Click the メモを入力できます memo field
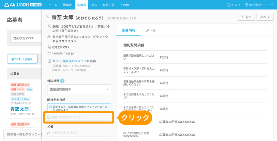 click(x=79, y=133)
